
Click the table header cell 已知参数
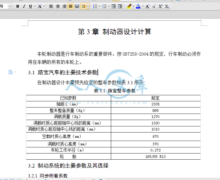69,98
